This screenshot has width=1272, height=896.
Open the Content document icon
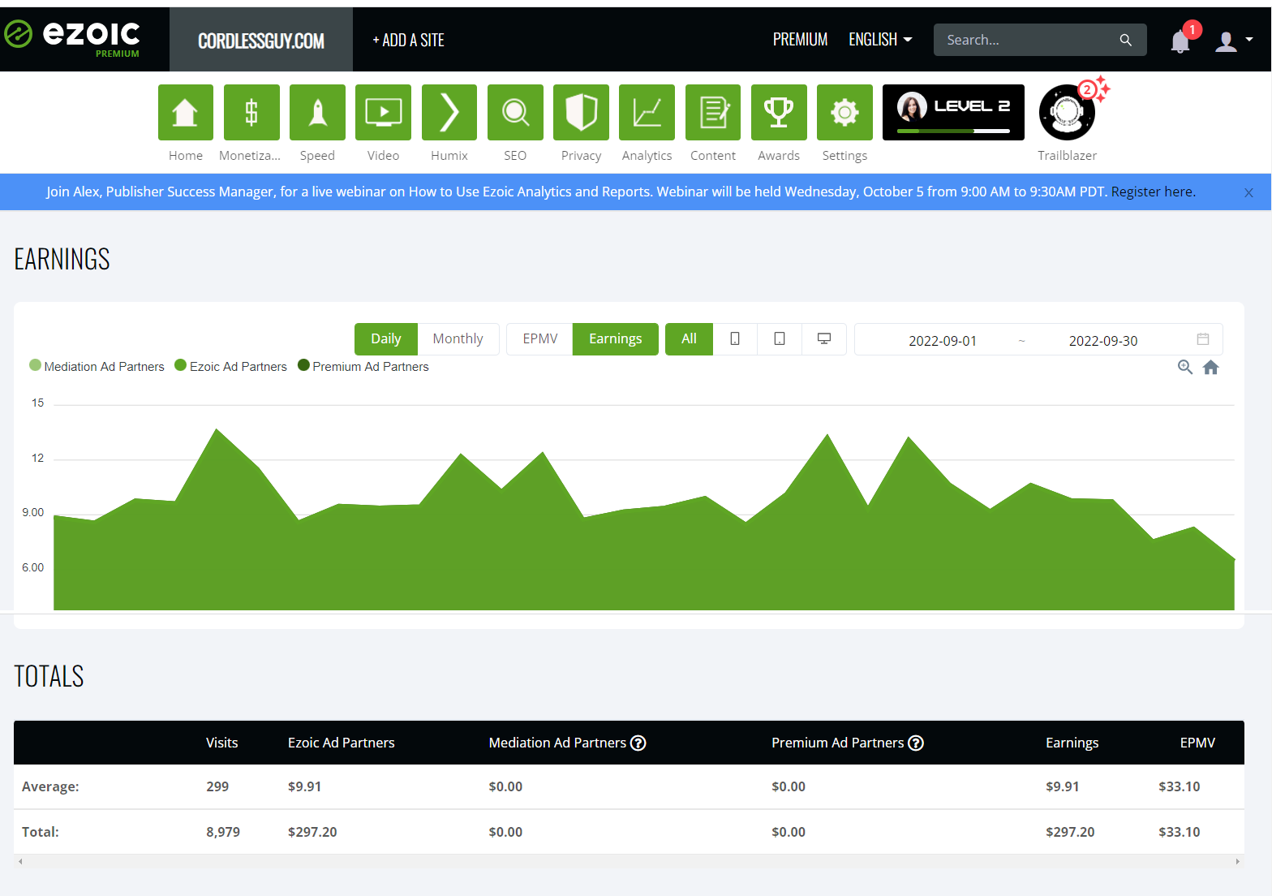713,112
